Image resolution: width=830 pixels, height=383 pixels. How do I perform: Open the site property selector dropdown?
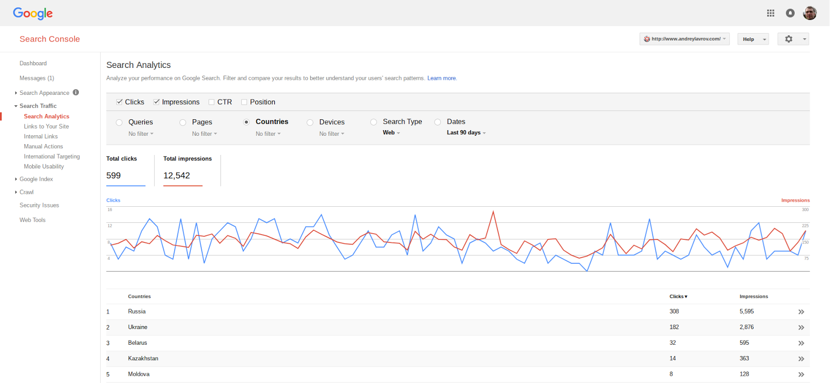[x=684, y=39]
